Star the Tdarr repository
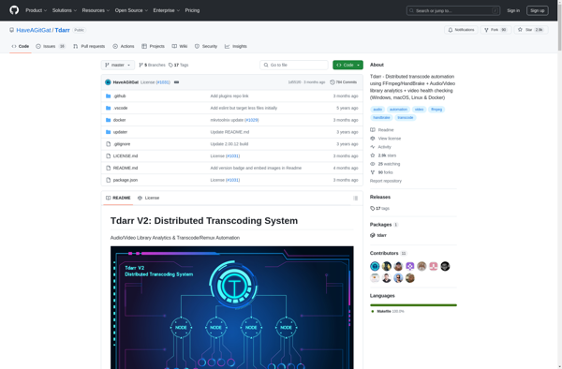 (x=530, y=30)
